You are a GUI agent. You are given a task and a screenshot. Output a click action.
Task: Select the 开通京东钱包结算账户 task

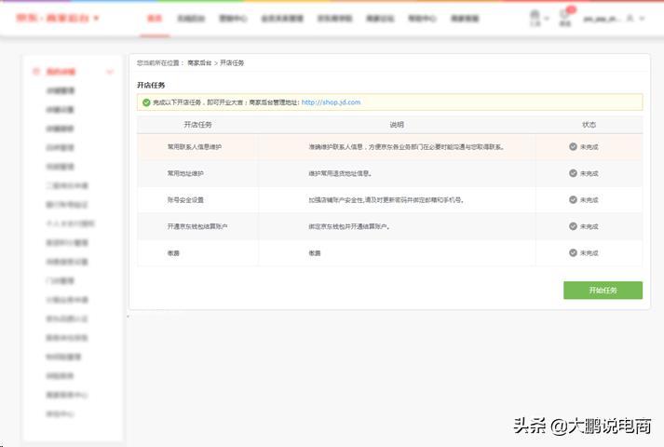click(x=197, y=226)
